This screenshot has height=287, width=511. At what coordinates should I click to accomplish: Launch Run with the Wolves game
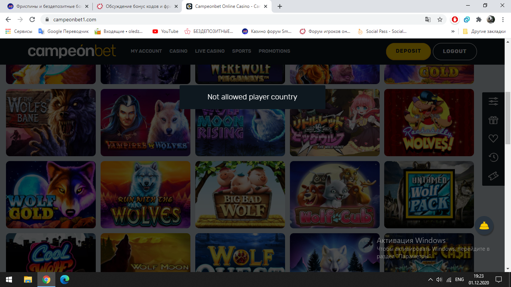146,195
